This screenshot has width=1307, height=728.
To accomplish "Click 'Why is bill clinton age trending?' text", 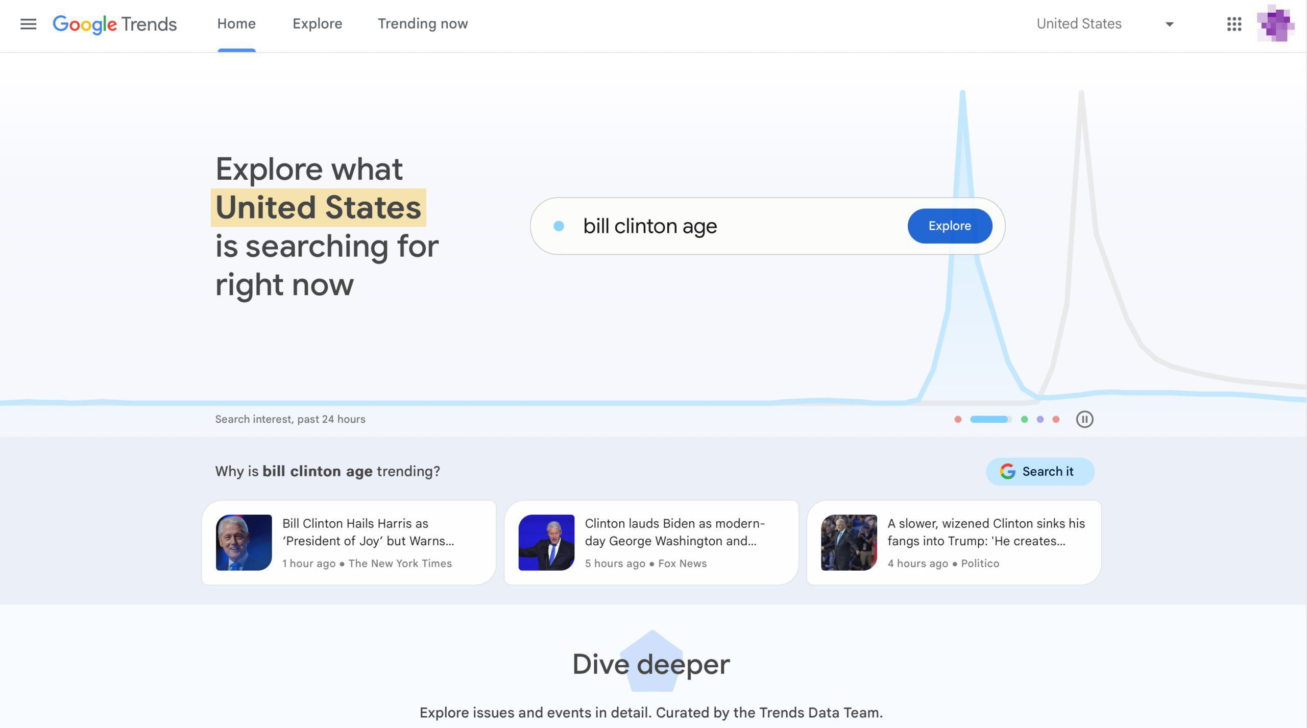I will point(327,471).
